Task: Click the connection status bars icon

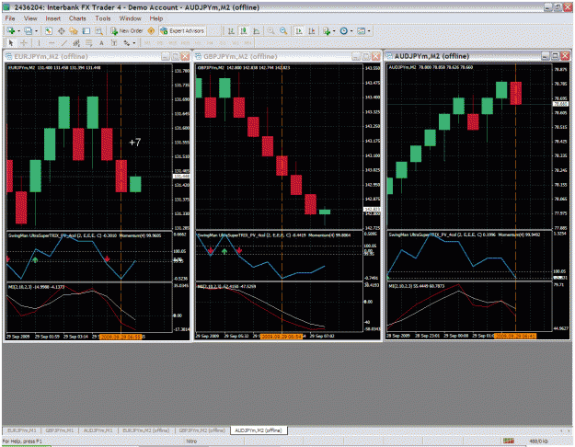Action: click(508, 441)
